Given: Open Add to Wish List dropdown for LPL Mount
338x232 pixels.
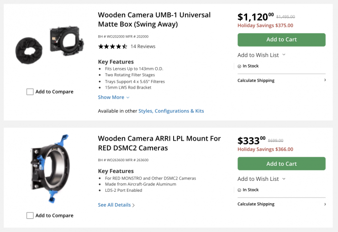Looking at the screenshot, I should [x=261, y=179].
